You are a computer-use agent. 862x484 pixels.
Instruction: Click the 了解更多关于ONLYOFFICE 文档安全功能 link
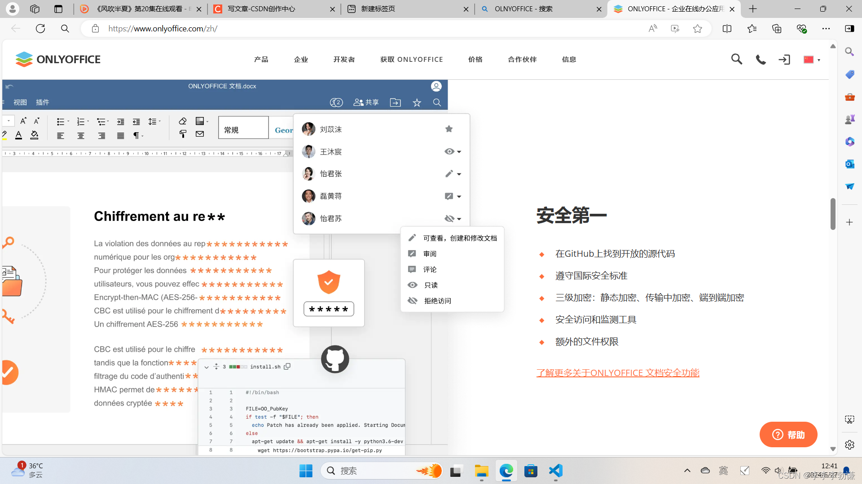(618, 373)
